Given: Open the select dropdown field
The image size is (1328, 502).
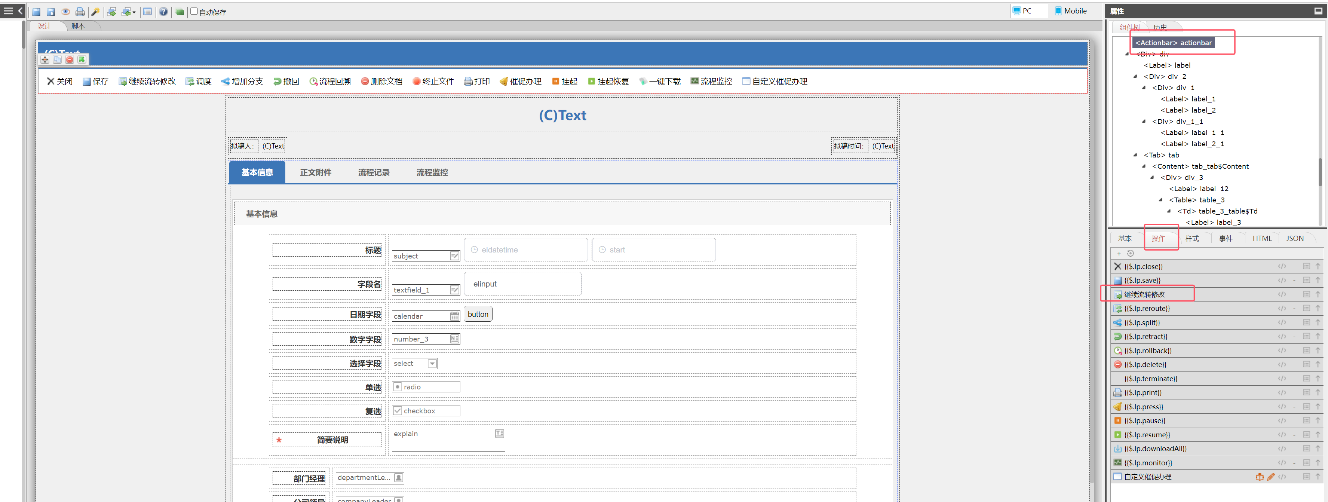Looking at the screenshot, I should point(432,364).
